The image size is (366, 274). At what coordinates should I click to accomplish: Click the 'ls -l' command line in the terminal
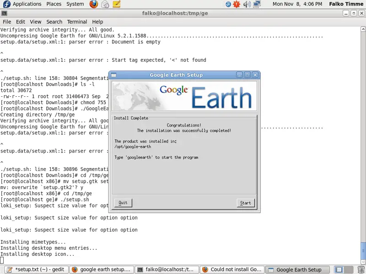click(48, 84)
